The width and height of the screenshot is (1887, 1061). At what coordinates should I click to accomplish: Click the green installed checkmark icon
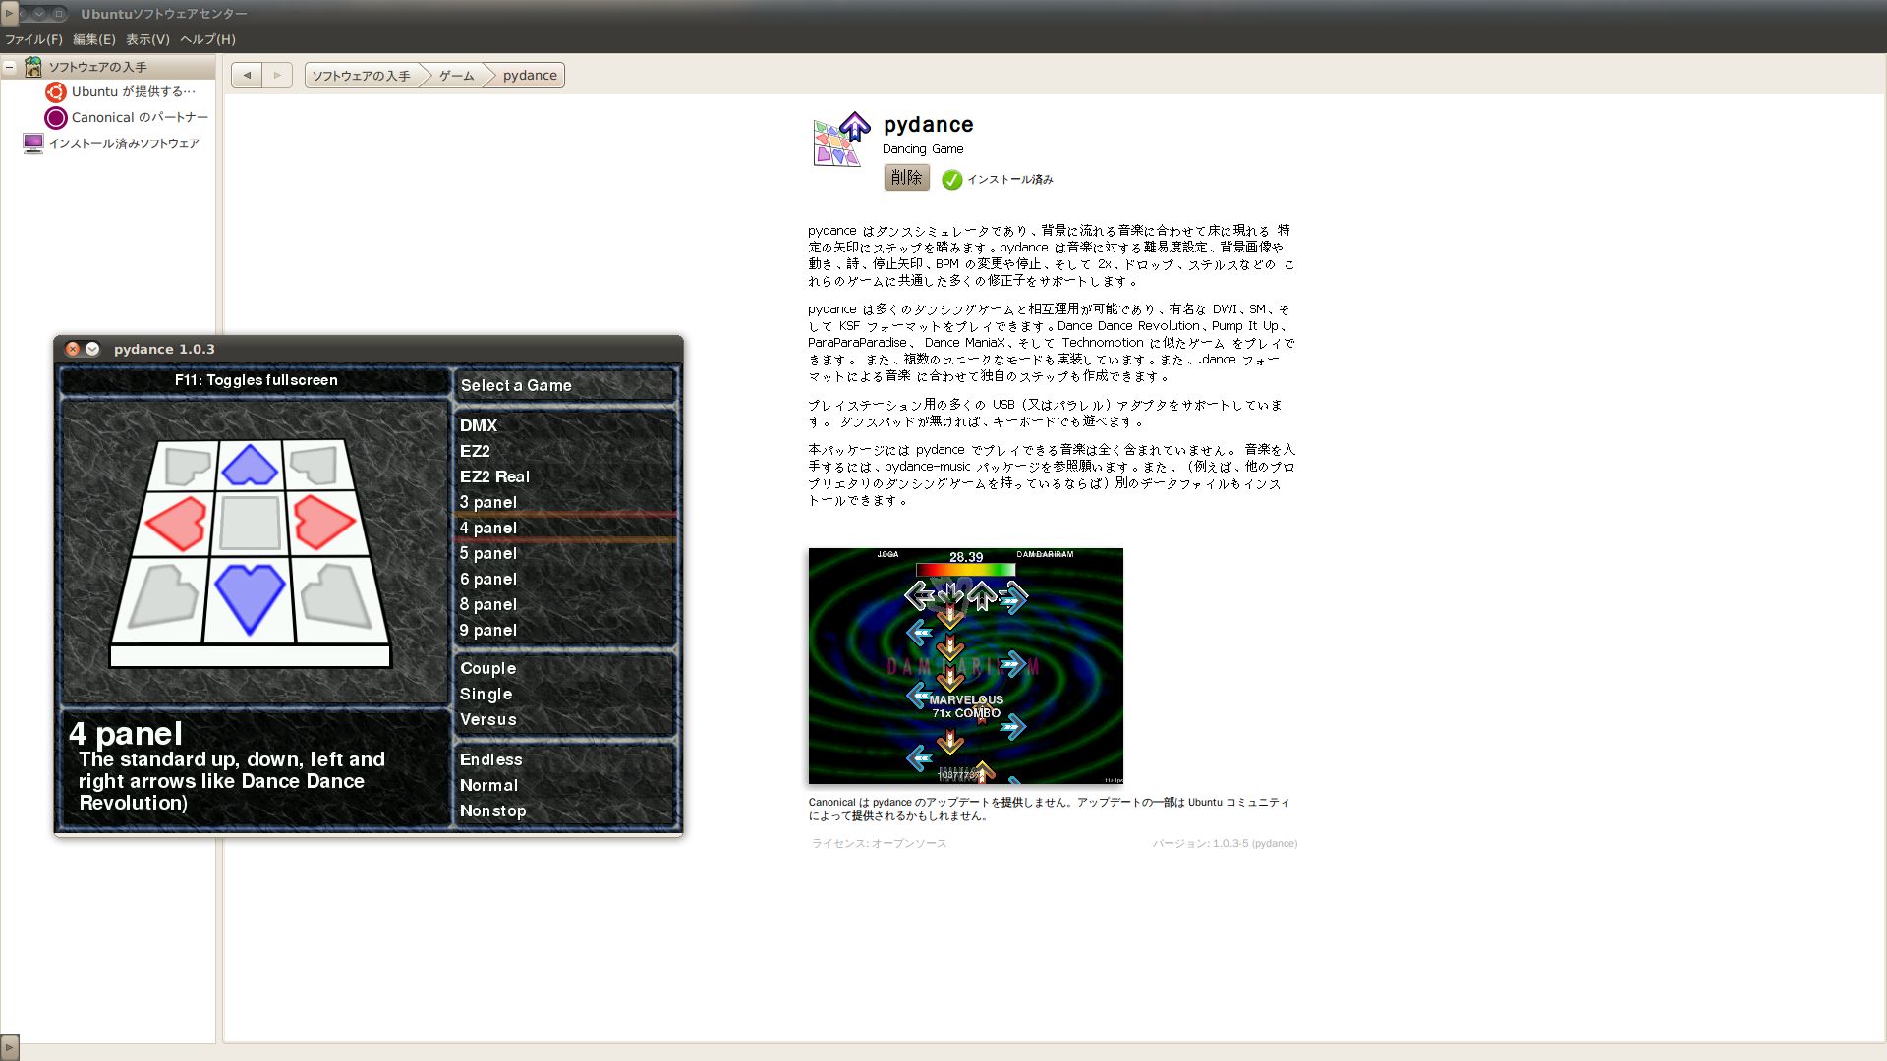(x=951, y=180)
